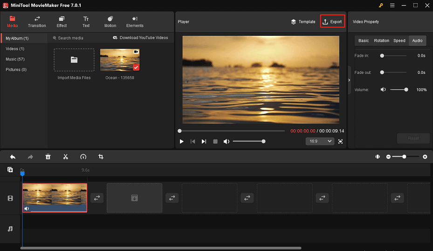This screenshot has height=251, width=433.
Task: Click the MiniTool MovieMaker app logo
Action: (5, 5)
